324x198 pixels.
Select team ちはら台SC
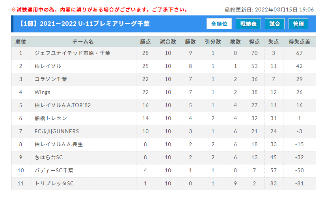pos(48,157)
